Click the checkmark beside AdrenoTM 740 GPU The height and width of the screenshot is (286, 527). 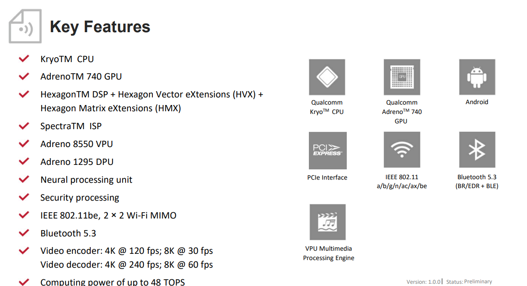[24, 76]
